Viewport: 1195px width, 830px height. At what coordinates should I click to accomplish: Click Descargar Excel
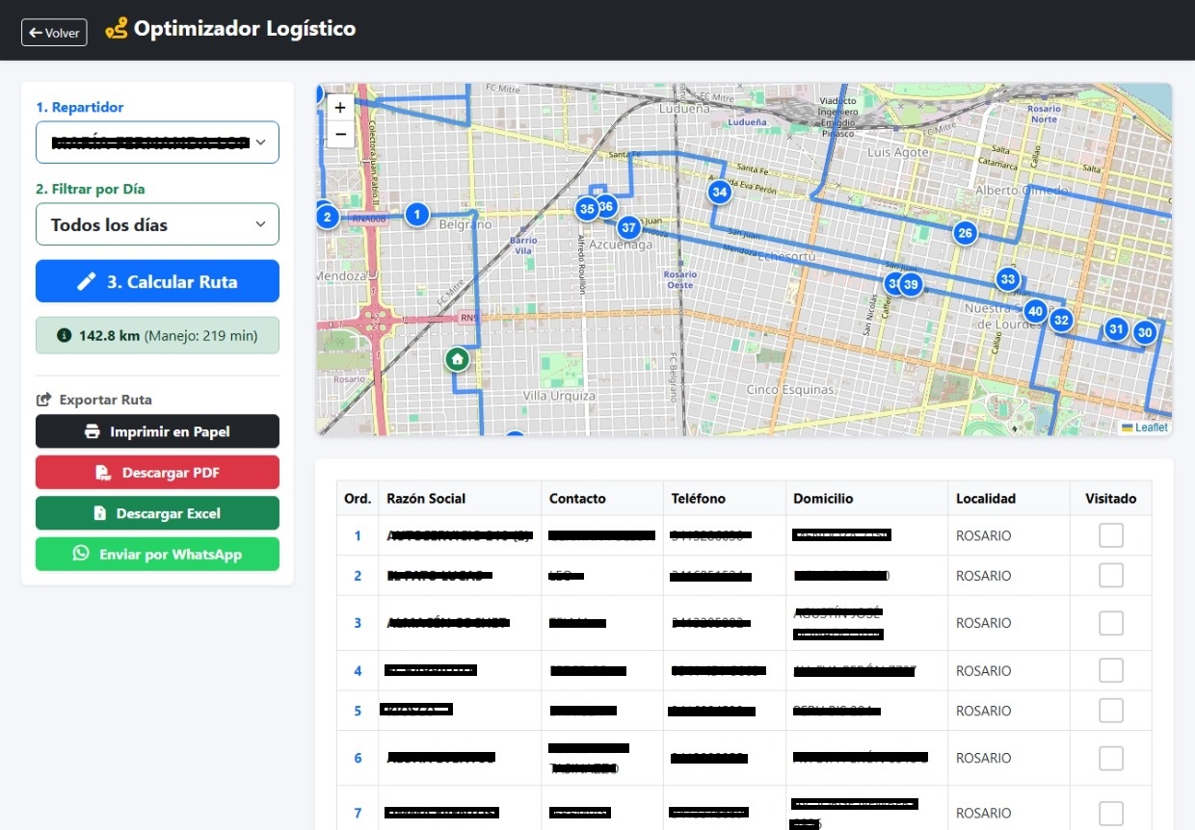[x=157, y=513]
